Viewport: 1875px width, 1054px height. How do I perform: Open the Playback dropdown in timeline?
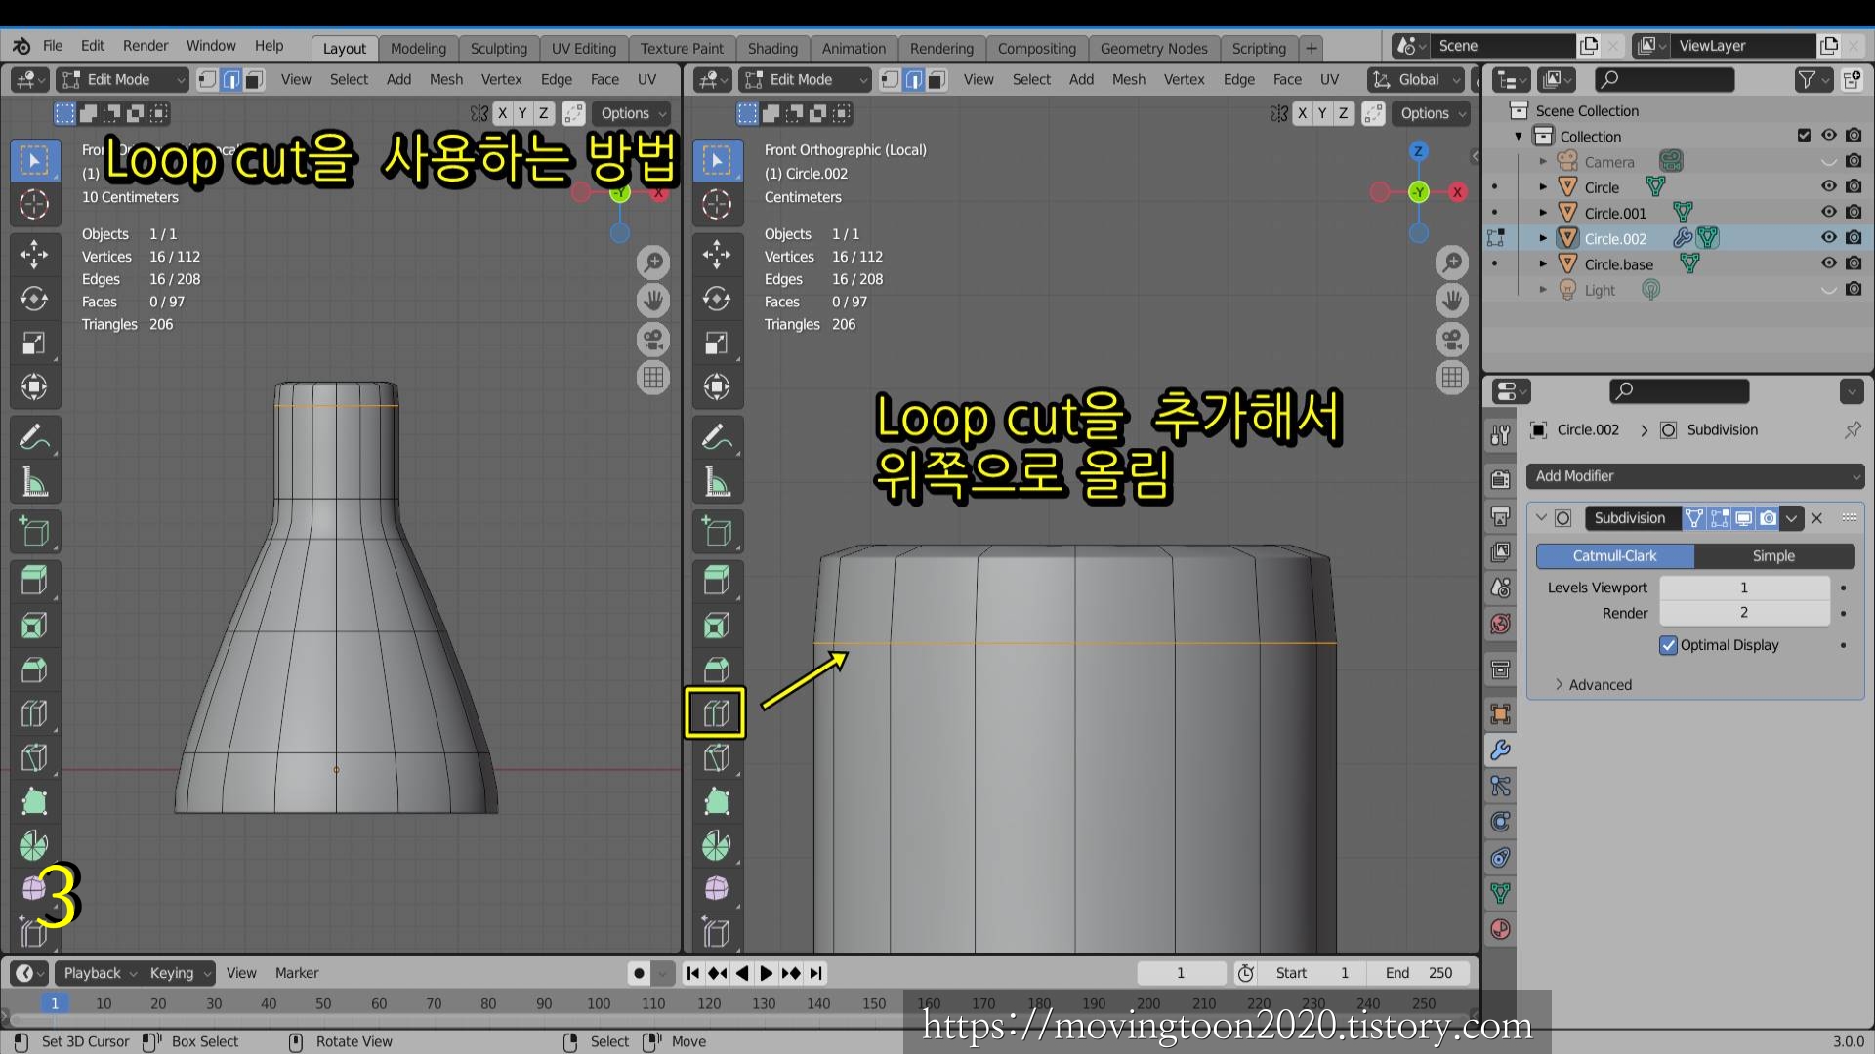pyautogui.click(x=99, y=973)
